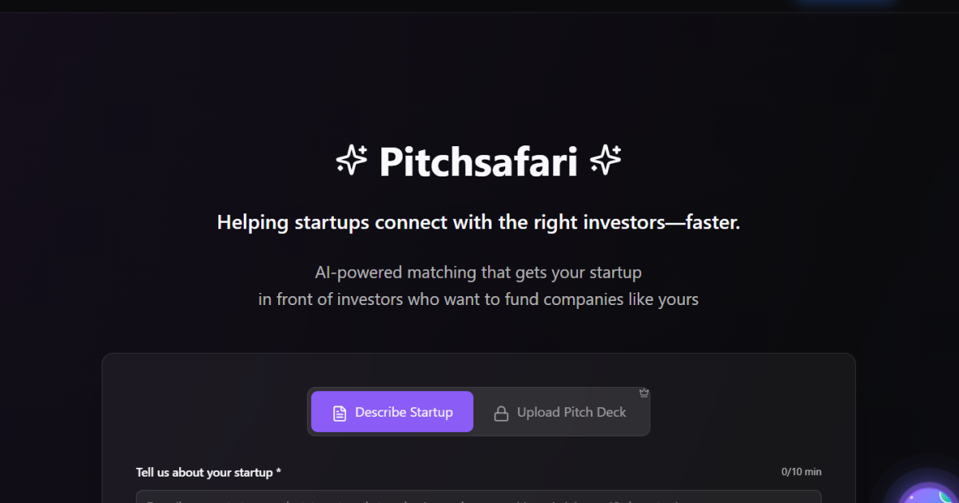959x503 pixels.
Task: Select the Upload Pitch Deck tab
Action: 561,412
